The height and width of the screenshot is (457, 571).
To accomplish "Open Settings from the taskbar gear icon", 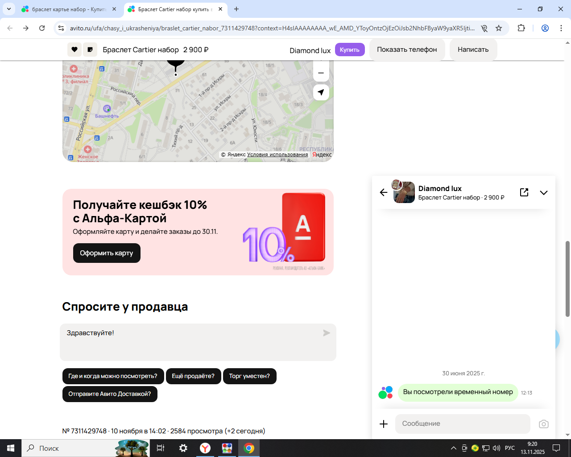I will click(183, 448).
